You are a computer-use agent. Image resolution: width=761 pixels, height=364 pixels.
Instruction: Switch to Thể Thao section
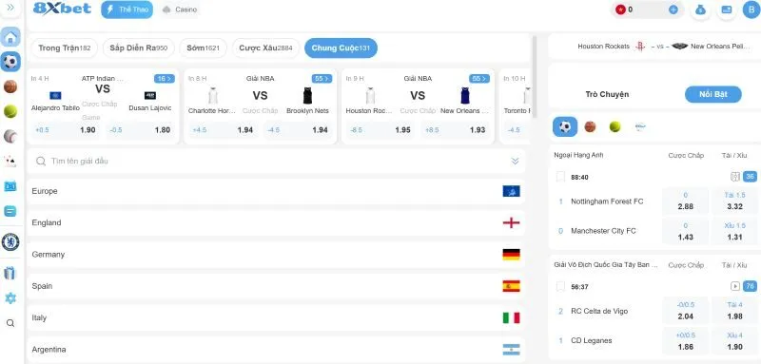pyautogui.click(x=127, y=10)
